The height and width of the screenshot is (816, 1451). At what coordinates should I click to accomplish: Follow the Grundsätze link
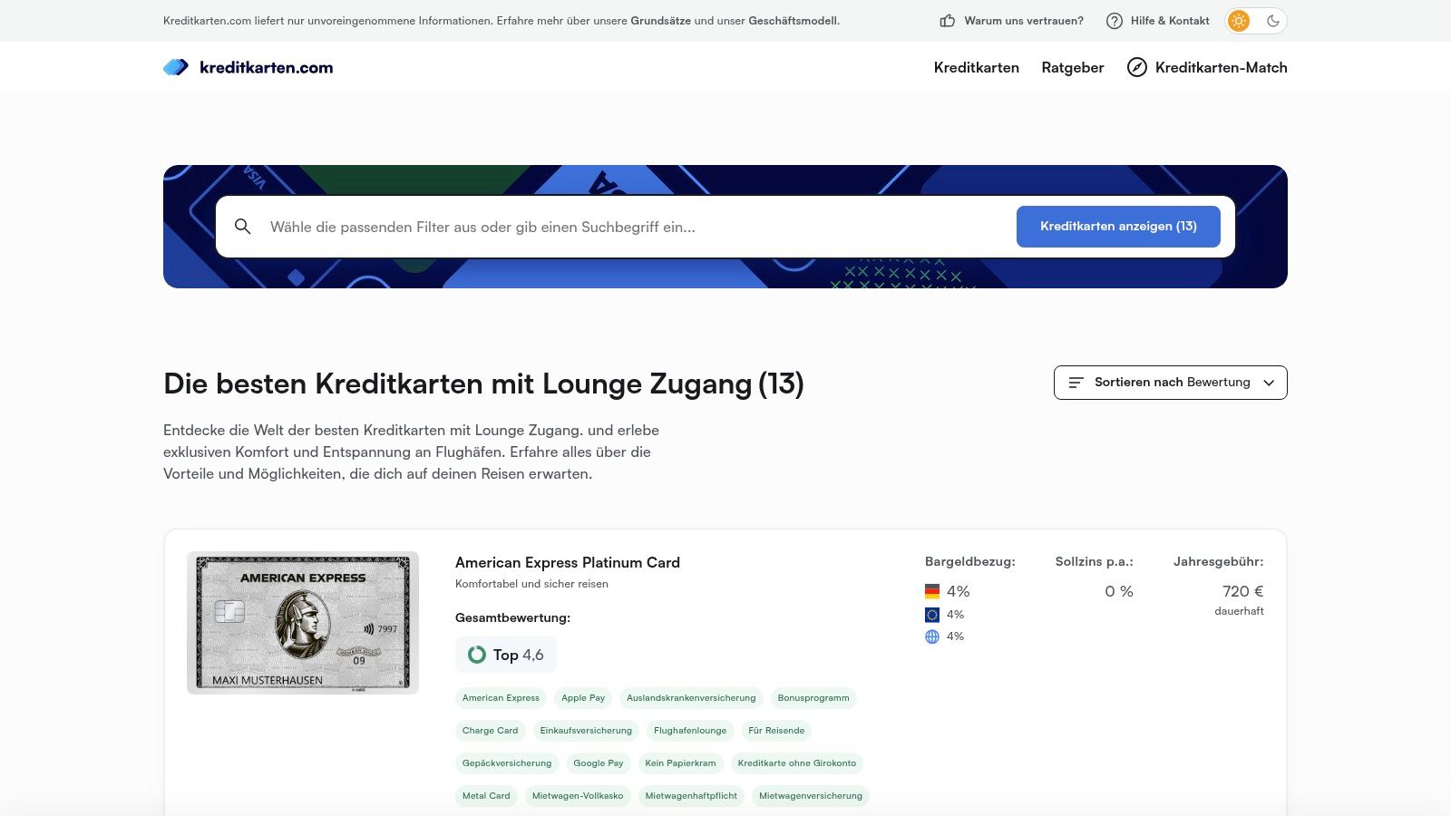pos(661,21)
